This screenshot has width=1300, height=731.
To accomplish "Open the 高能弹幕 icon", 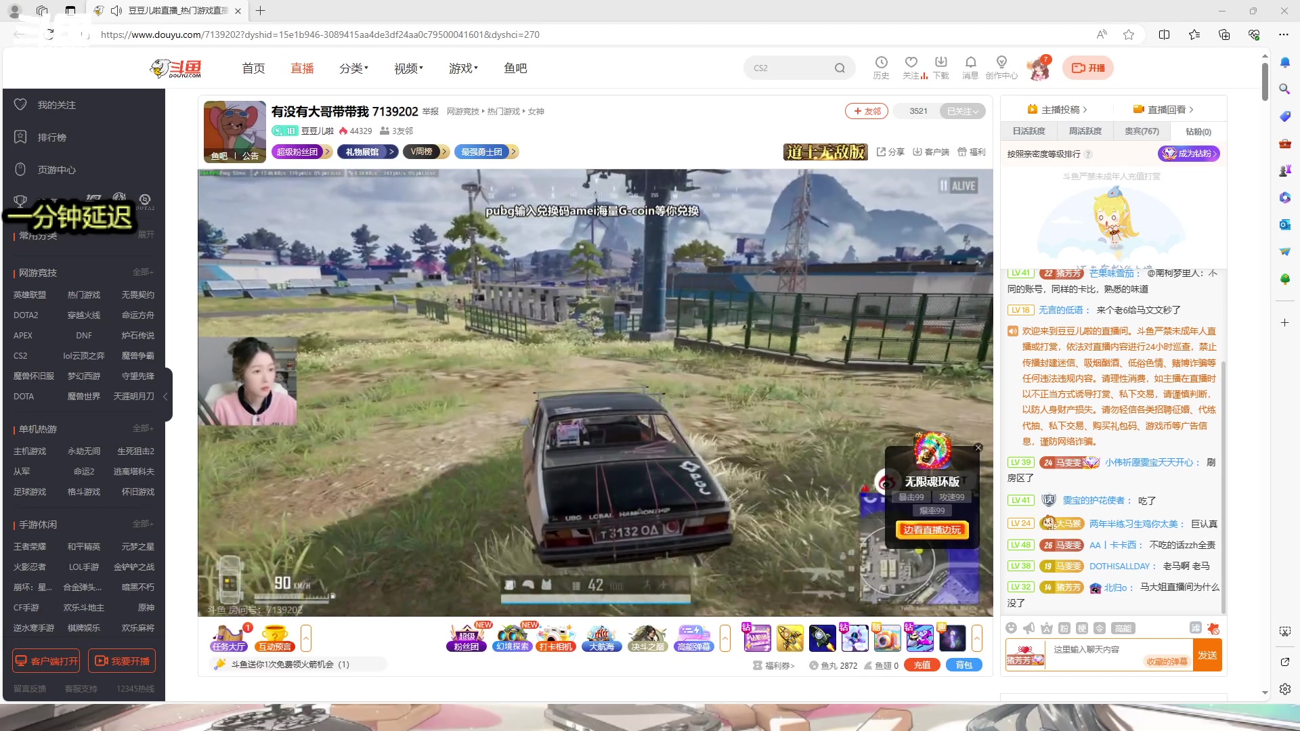I will pyautogui.click(x=693, y=638).
